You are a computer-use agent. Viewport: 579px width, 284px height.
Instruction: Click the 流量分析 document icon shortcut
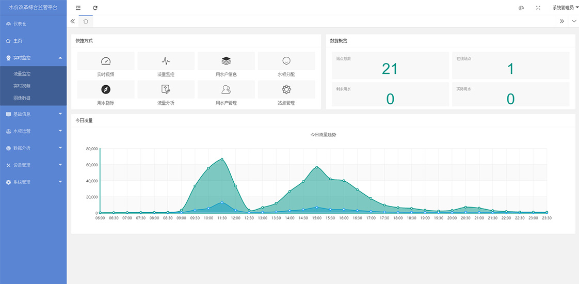[166, 89]
